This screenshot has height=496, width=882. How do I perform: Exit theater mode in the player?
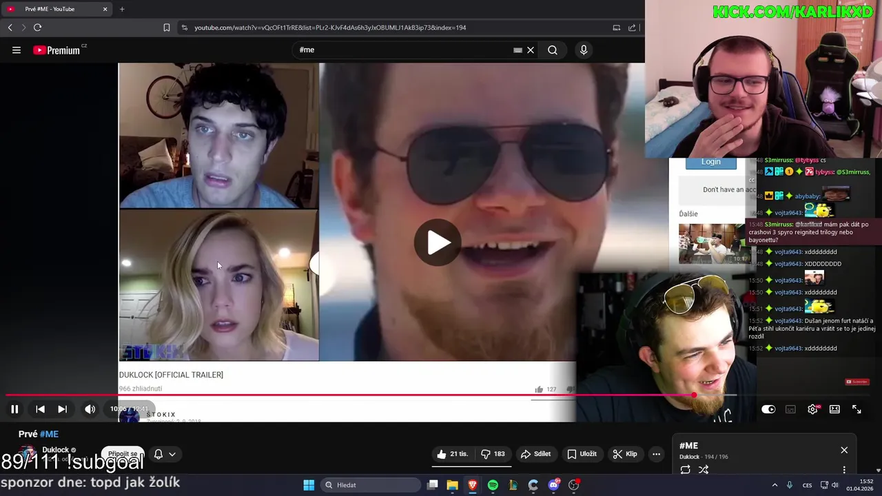(834, 409)
